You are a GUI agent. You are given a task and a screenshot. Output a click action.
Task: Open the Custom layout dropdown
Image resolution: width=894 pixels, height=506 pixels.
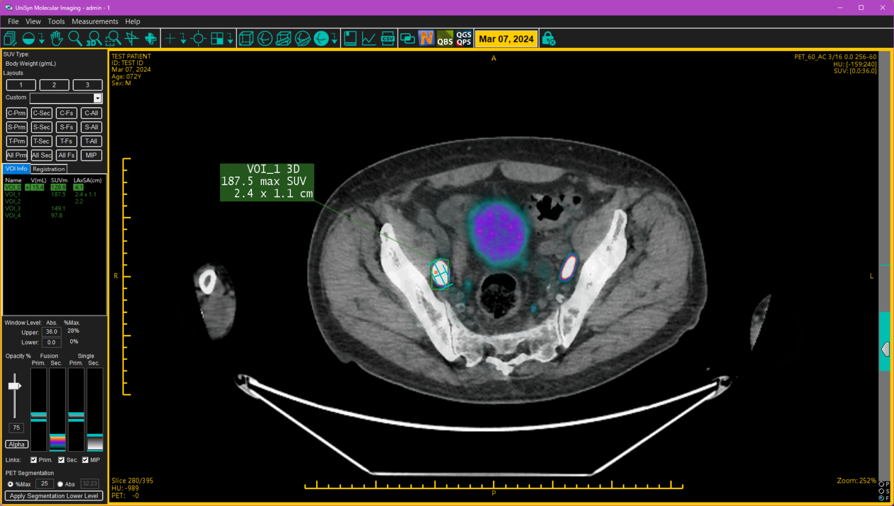(x=97, y=98)
